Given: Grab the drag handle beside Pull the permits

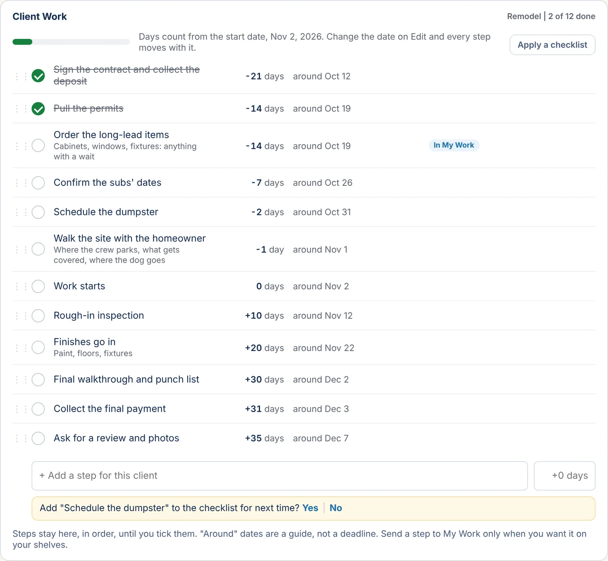Looking at the screenshot, I should [21, 109].
